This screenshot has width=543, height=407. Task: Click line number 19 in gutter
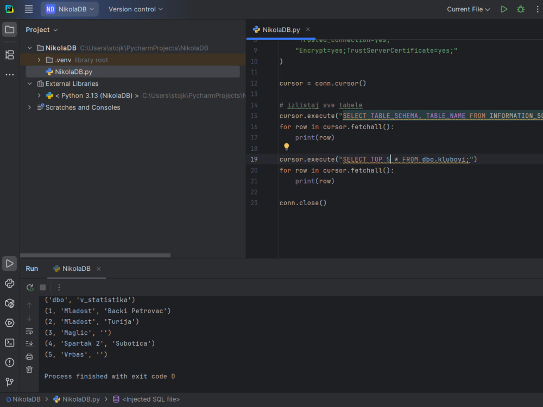pos(254,160)
